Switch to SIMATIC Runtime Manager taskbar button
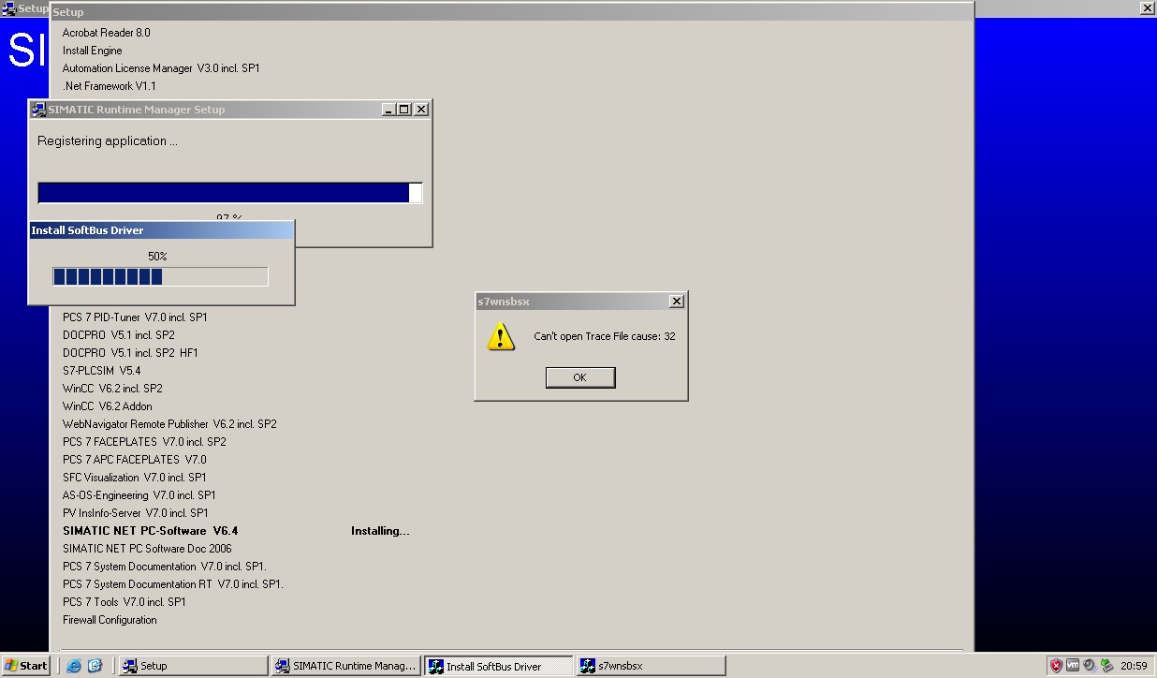 pos(345,666)
